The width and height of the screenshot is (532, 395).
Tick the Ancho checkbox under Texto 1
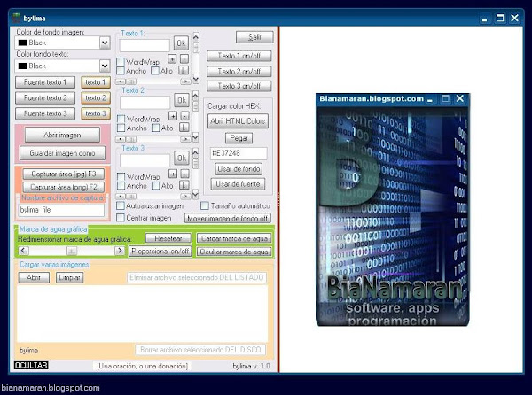click(121, 71)
